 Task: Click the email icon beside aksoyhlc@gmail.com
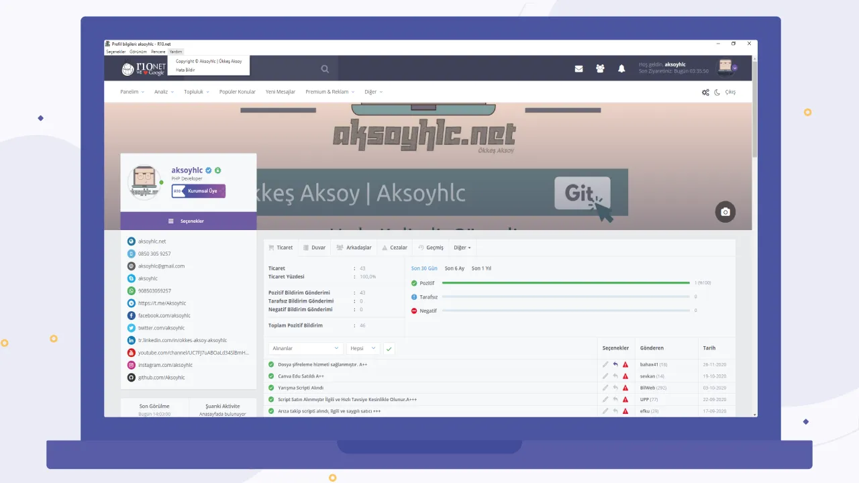click(x=132, y=266)
